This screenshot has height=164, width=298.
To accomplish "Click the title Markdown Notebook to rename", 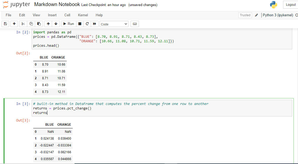I will point(57,4).
